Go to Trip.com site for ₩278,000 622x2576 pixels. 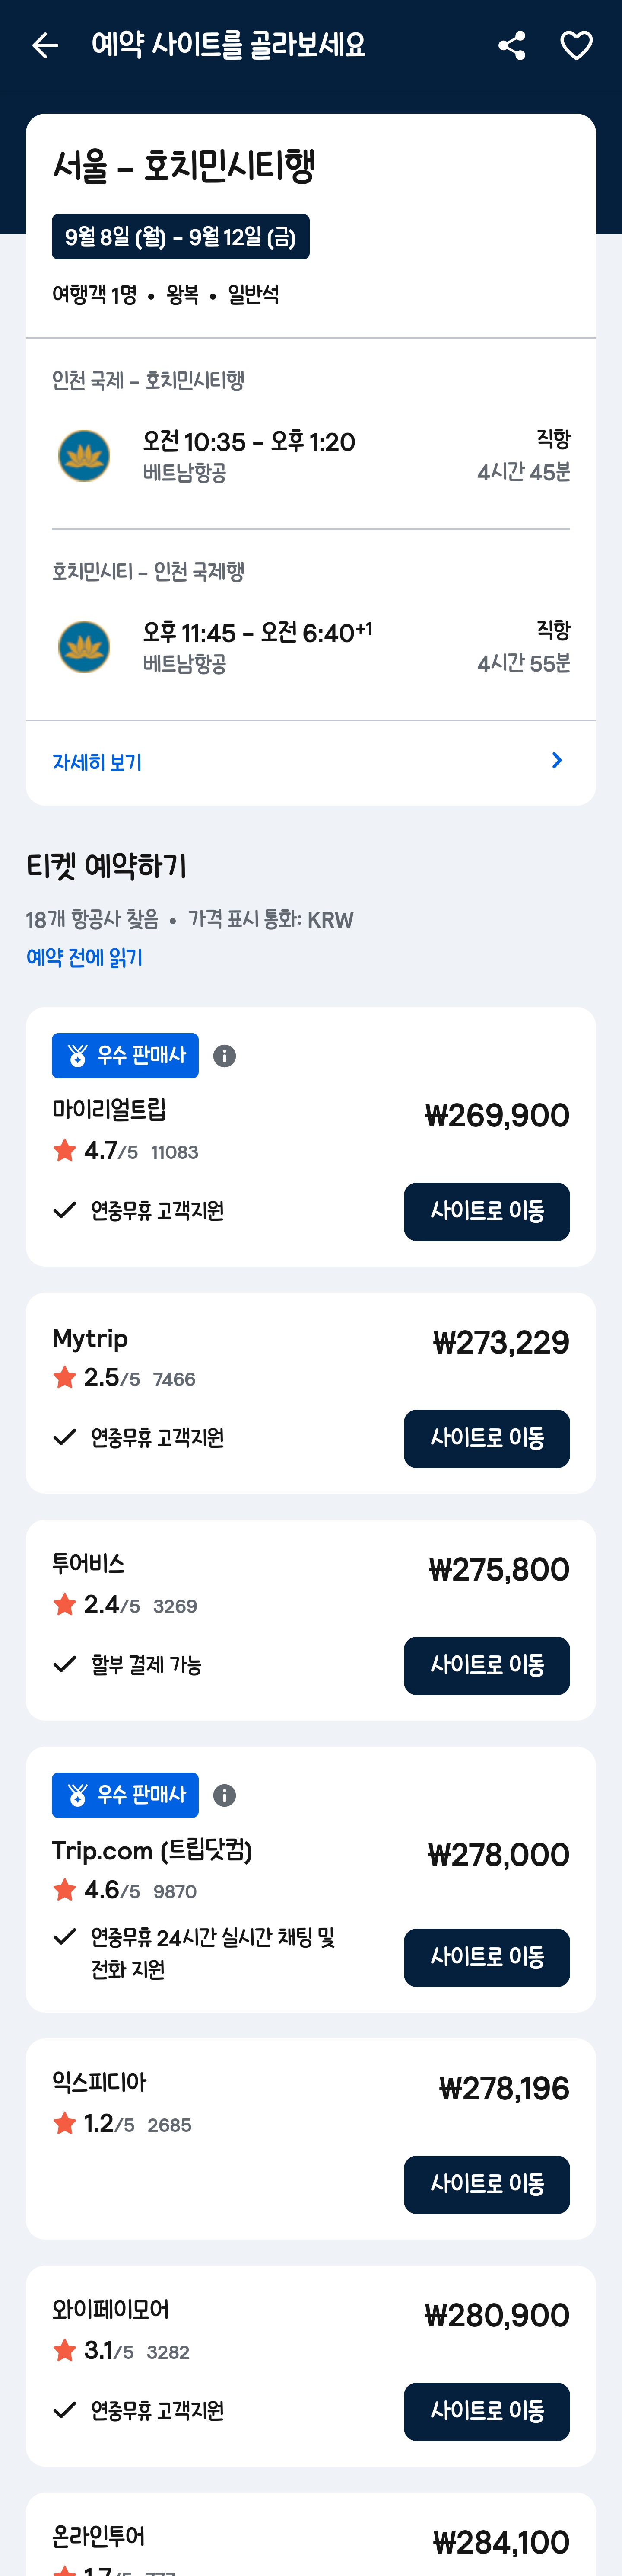click(486, 1957)
